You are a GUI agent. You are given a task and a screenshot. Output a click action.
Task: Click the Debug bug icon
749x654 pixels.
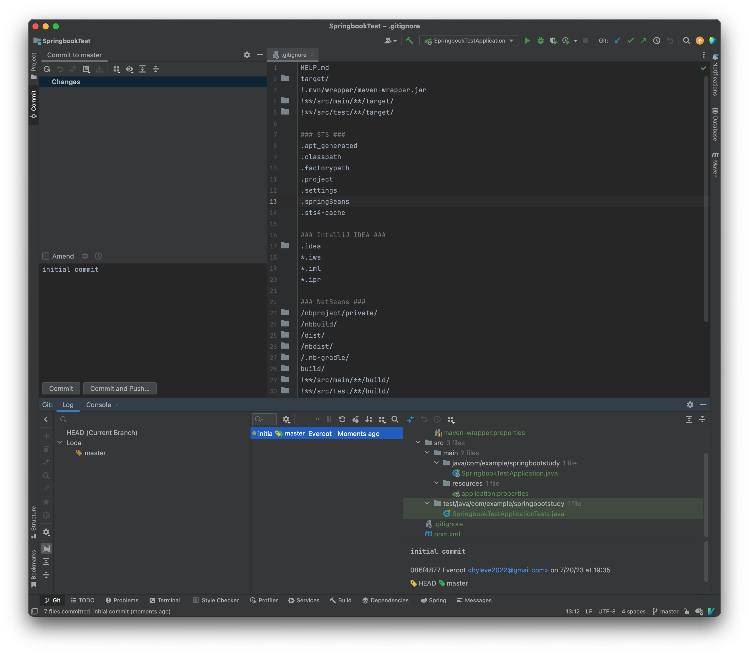(x=540, y=41)
